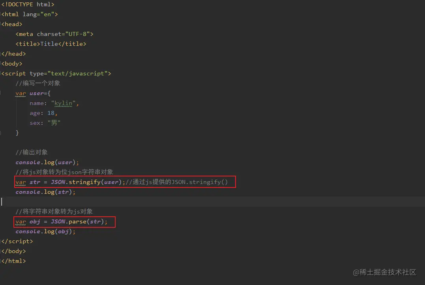Screen dimensions: 425x285
Task: Select the closing </script> tag
Action: (x=17, y=241)
